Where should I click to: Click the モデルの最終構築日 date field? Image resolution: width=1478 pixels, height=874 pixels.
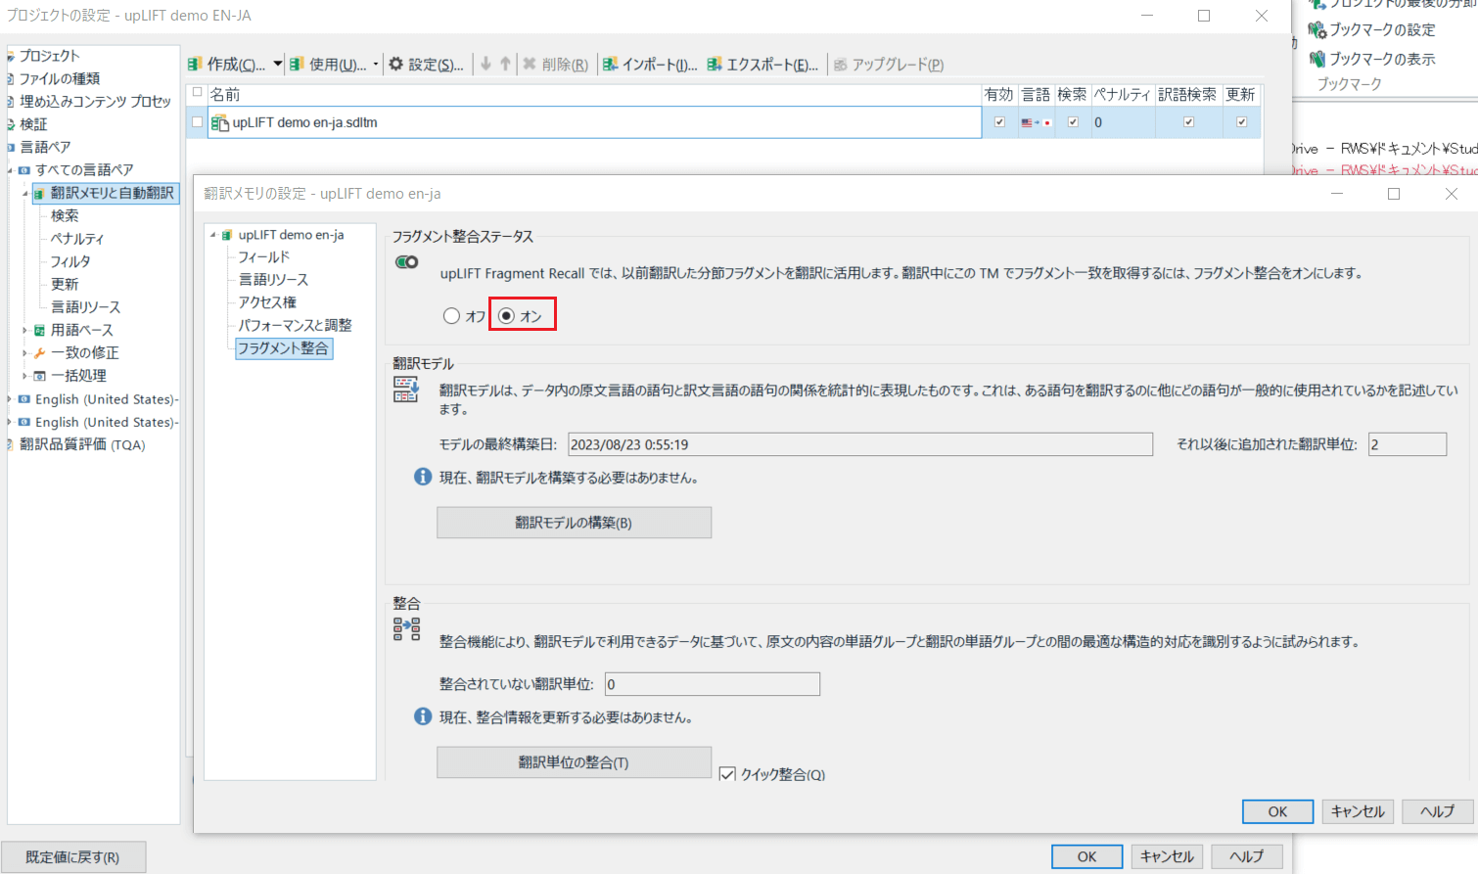pyautogui.click(x=859, y=444)
